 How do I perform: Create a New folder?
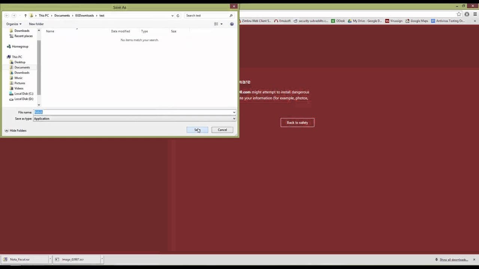[36, 24]
